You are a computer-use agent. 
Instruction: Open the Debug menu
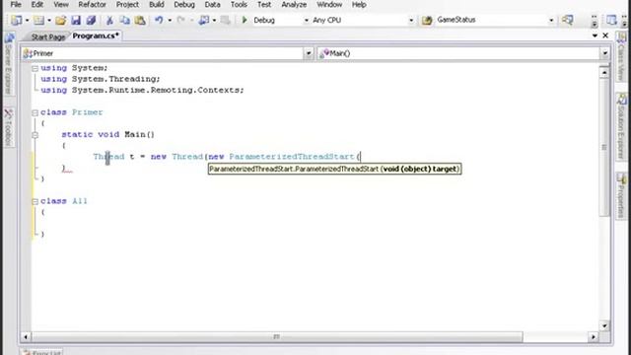pos(184,5)
